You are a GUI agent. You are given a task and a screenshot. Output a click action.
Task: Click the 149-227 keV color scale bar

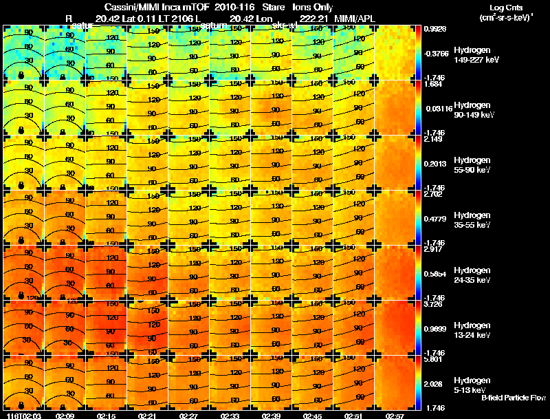click(x=418, y=53)
